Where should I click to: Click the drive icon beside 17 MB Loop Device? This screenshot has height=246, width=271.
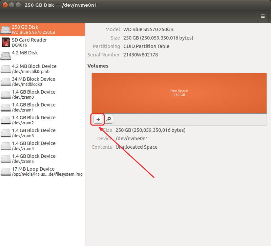[x=6, y=172]
